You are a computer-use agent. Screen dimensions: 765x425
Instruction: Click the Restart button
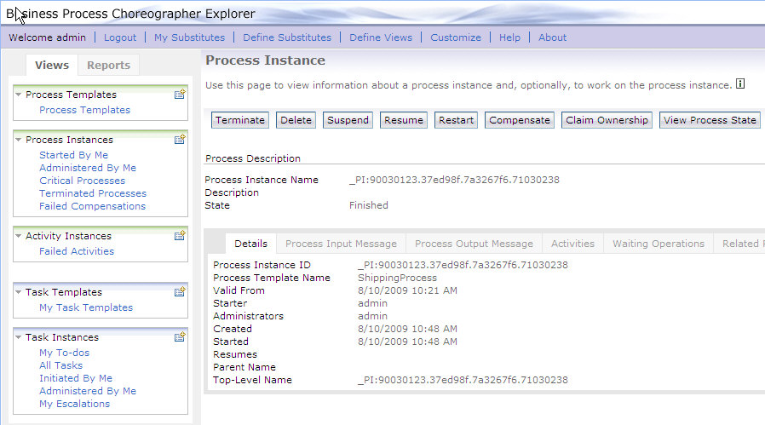pos(456,120)
